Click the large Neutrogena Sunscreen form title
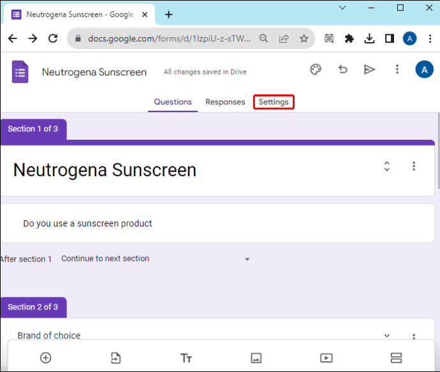Image resolution: width=440 pixels, height=372 pixels. [x=105, y=170]
